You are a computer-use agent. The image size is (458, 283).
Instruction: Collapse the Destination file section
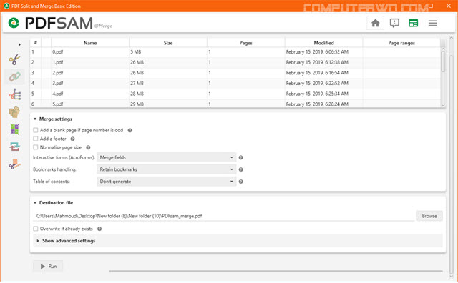pyautogui.click(x=35, y=202)
